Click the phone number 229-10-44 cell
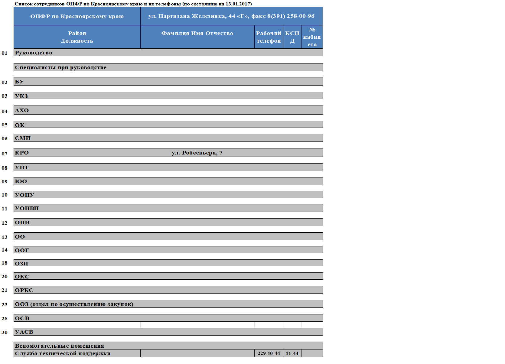The width and height of the screenshot is (505, 364). (x=269, y=353)
